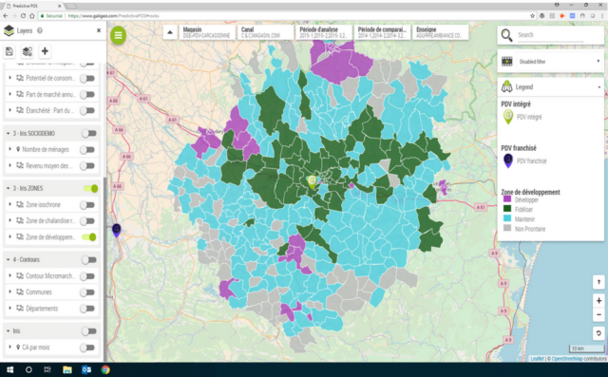The height and width of the screenshot is (377, 608).
Task: Open the layer stack manager icon
Action: pos(28,51)
